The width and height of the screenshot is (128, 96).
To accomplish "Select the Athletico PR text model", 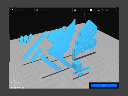I will pos(81,71).
